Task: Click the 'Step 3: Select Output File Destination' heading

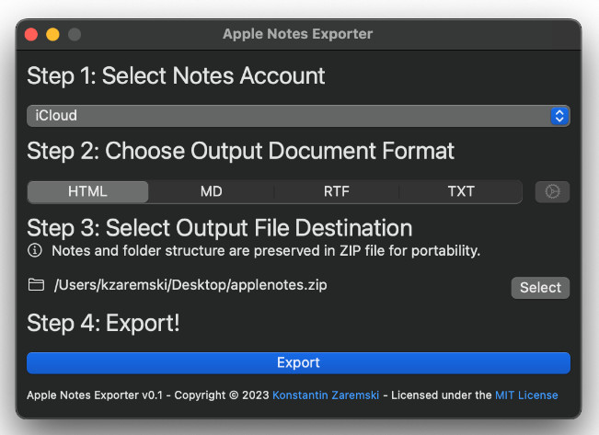Action: (220, 228)
